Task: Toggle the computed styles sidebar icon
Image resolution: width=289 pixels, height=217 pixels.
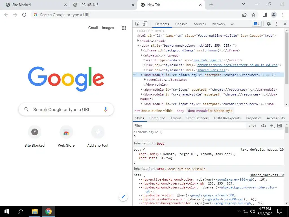Action: [280, 126]
